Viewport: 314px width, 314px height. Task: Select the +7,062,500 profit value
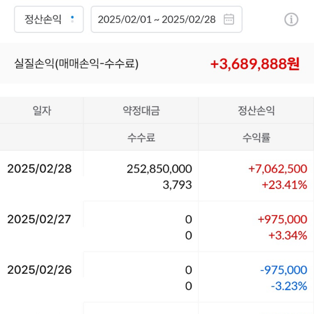point(277,169)
